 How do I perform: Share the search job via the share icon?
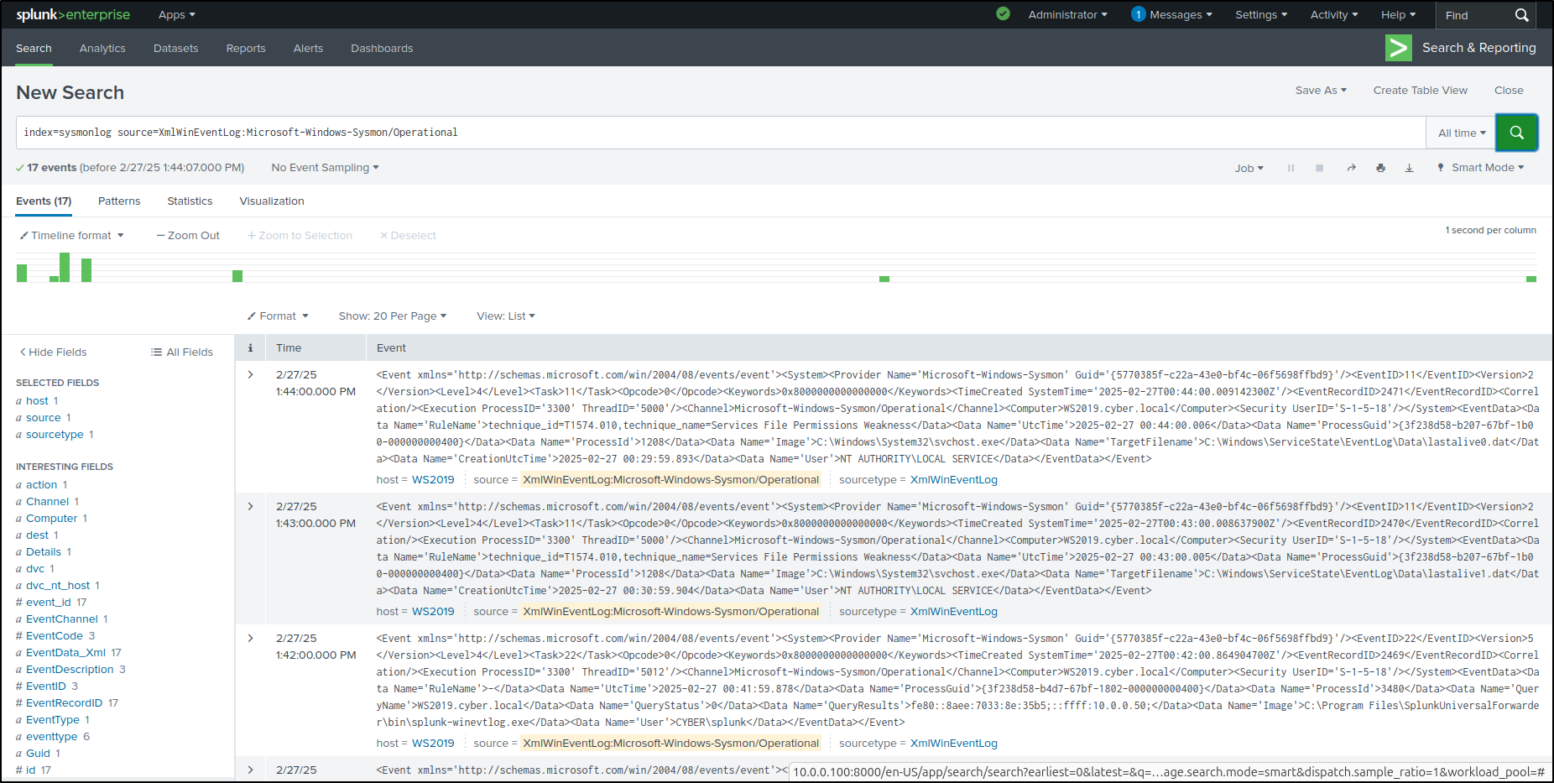[x=1351, y=167]
